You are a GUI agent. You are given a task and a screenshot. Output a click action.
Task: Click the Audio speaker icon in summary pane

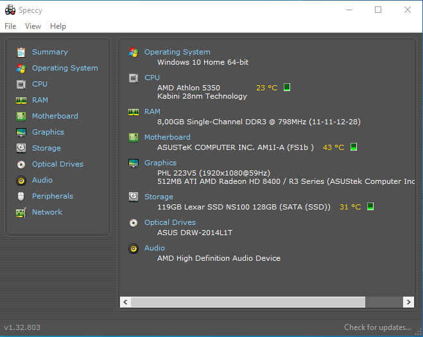pos(134,249)
